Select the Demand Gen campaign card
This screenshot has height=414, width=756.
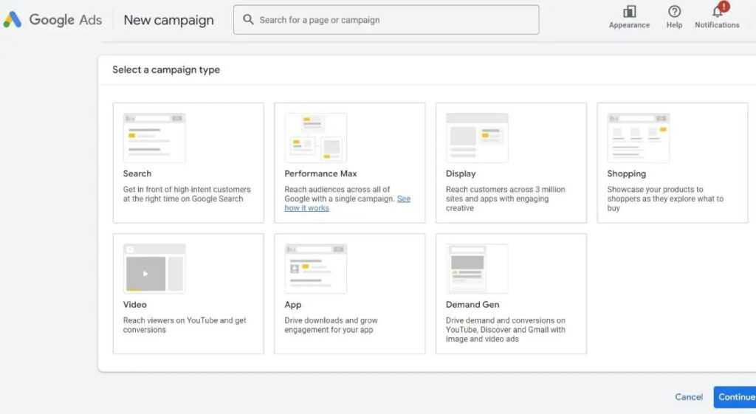point(511,294)
